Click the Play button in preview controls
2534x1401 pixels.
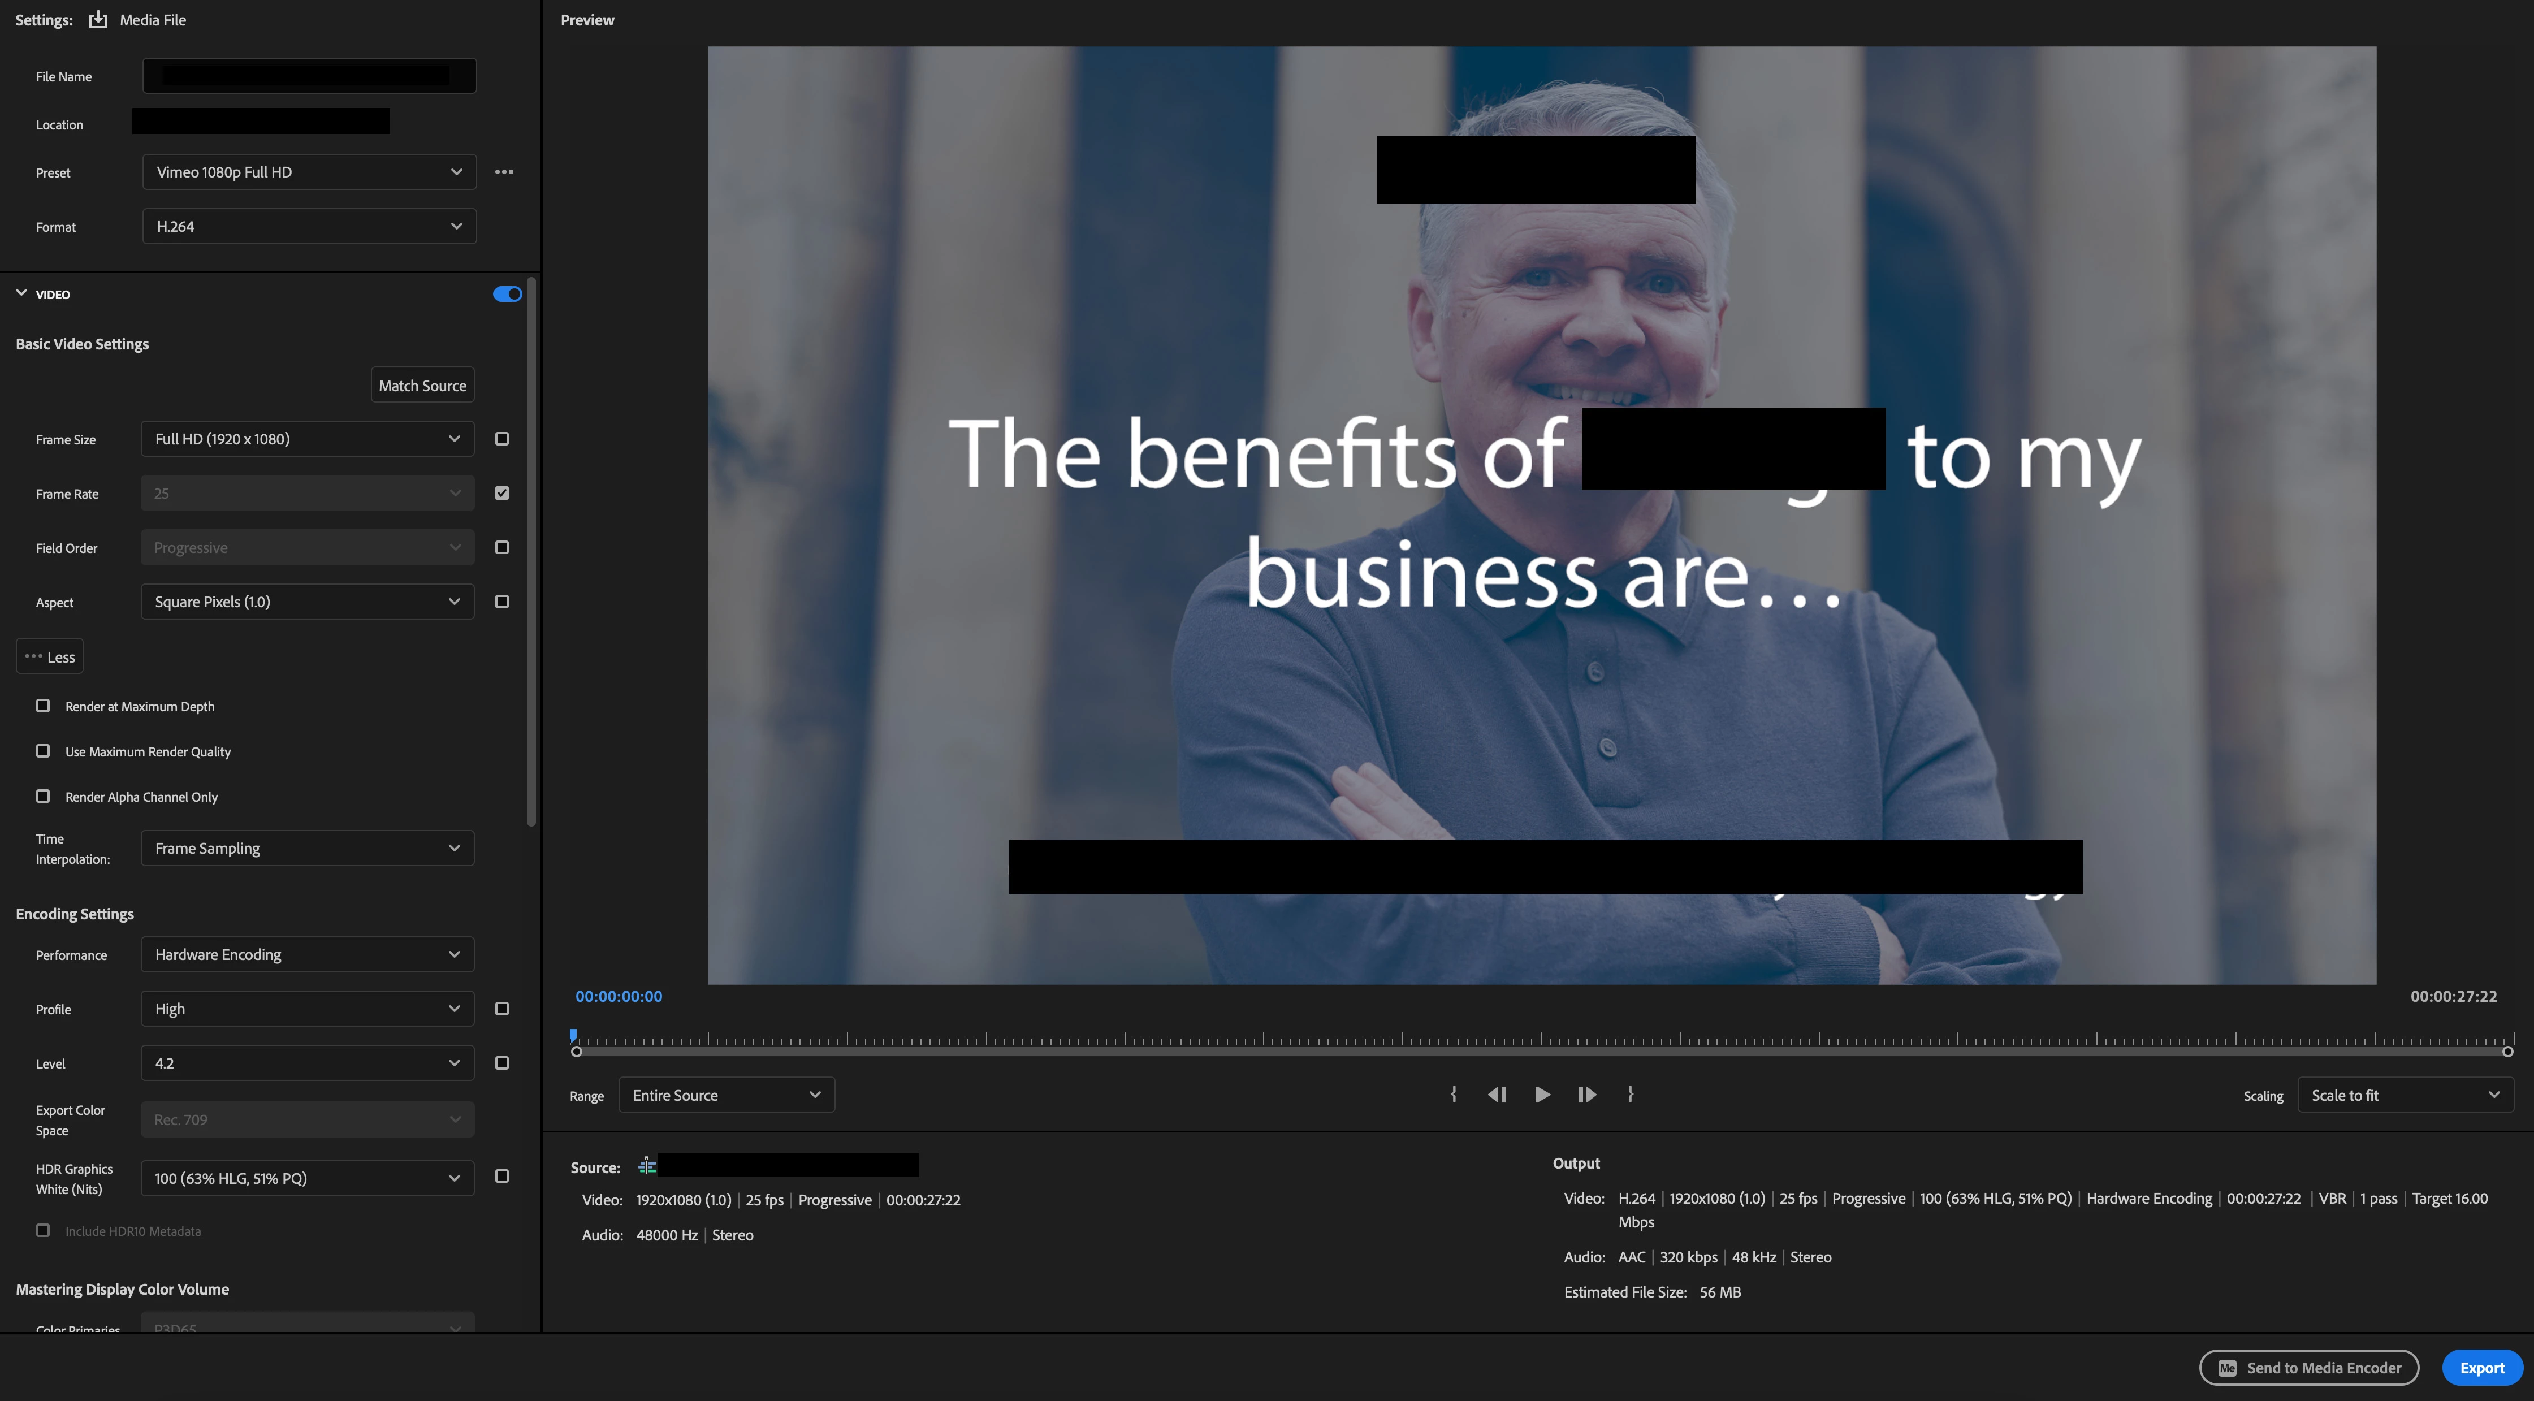coord(1541,1094)
